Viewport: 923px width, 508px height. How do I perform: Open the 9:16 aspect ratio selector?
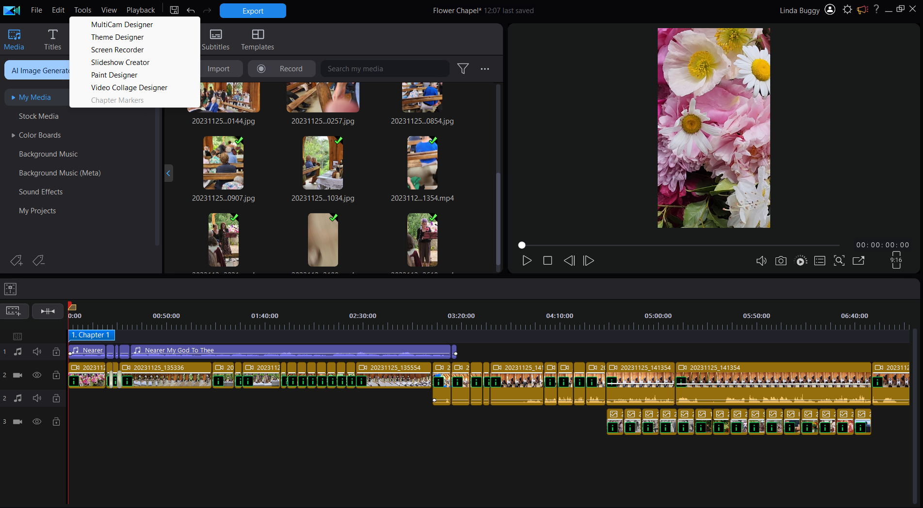coord(896,260)
